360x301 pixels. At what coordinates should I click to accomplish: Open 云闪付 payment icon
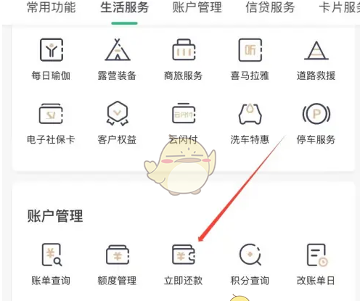pos(184,113)
